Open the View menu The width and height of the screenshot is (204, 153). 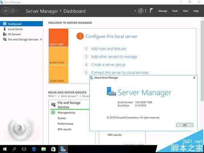click(185, 11)
